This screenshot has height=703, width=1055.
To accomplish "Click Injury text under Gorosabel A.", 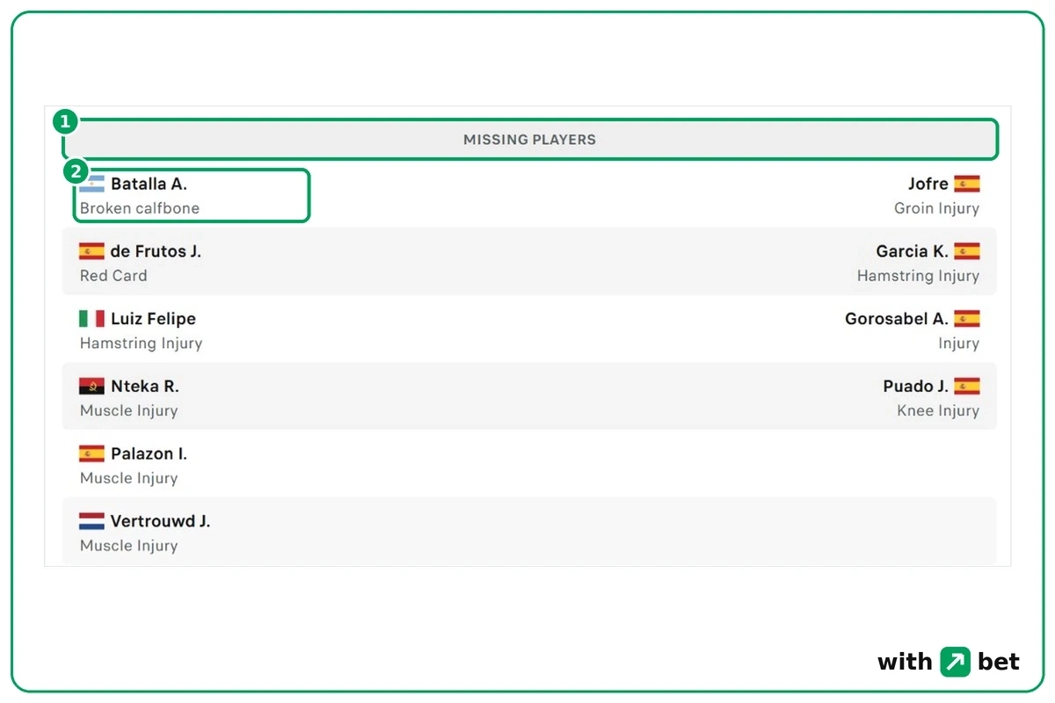I will [x=958, y=344].
